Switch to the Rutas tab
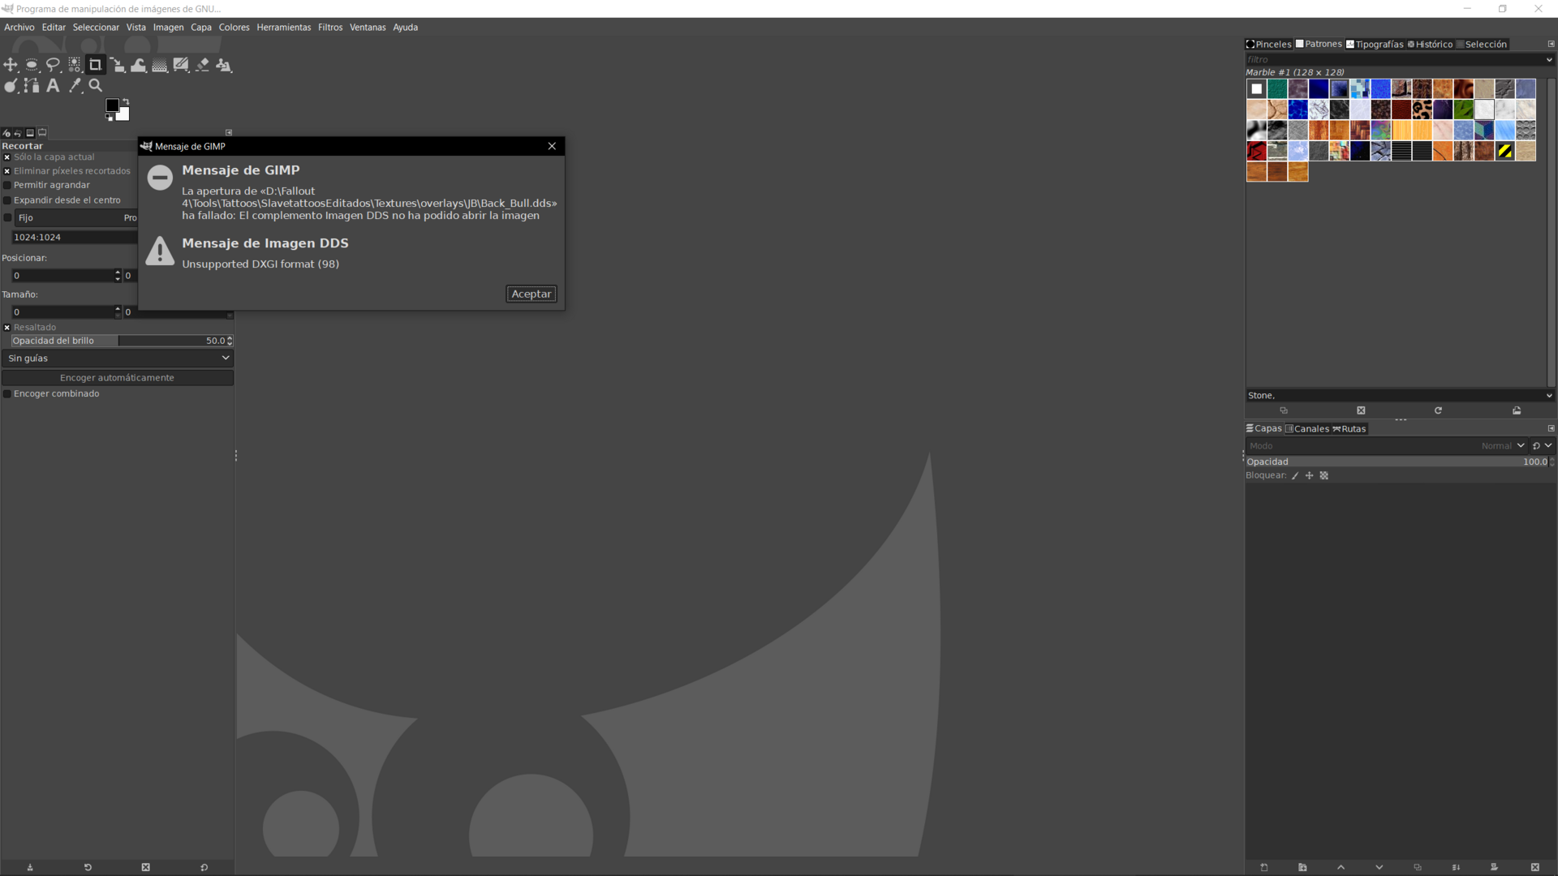 pyautogui.click(x=1349, y=429)
